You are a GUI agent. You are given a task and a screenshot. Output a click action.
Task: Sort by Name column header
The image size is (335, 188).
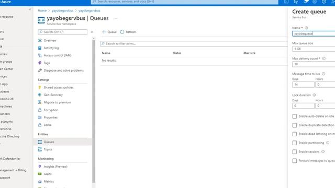[106, 53]
